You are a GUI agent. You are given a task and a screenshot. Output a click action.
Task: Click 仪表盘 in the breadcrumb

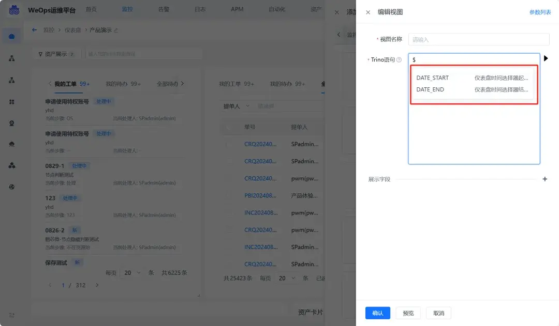tap(73, 30)
